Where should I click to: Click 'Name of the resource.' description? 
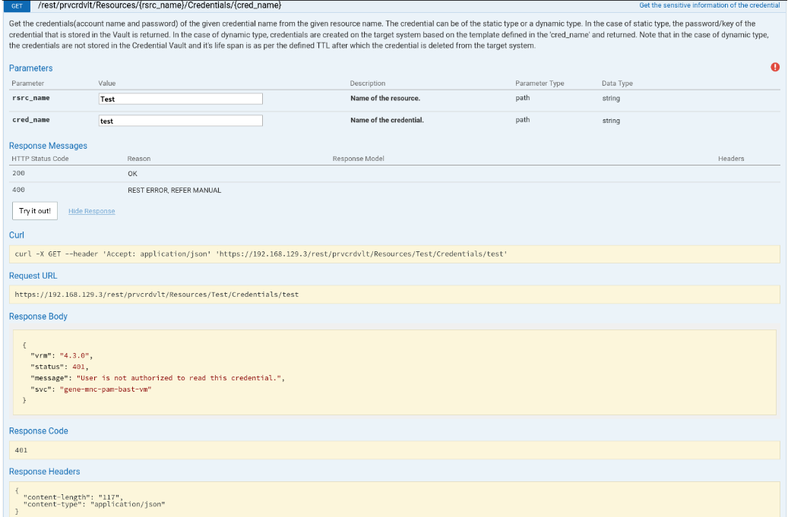(385, 99)
